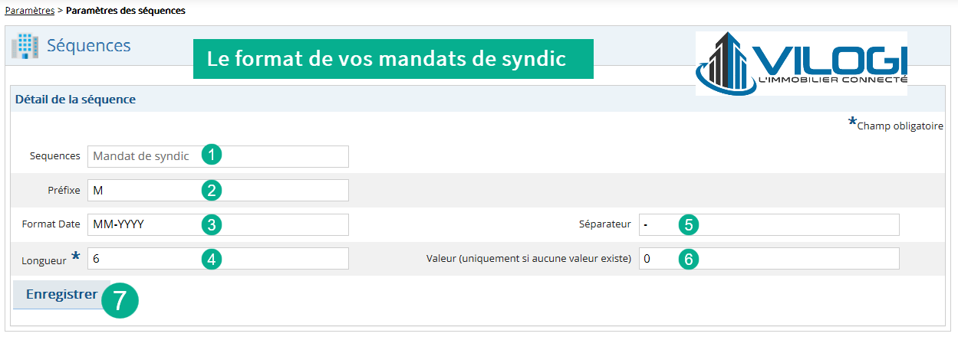Click the Détail de la séquence header
This screenshot has height=340, width=958.
click(75, 100)
